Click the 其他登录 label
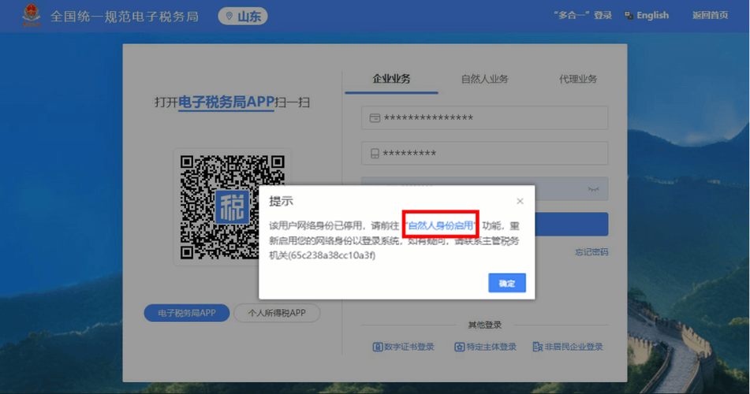 point(484,325)
